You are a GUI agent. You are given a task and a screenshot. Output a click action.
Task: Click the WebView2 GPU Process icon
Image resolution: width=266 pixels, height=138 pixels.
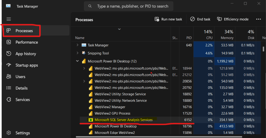(x=91, y=113)
